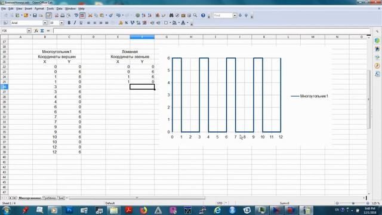Open the Navigator compass icon
The image size is (382, 215).
pos(177,16)
